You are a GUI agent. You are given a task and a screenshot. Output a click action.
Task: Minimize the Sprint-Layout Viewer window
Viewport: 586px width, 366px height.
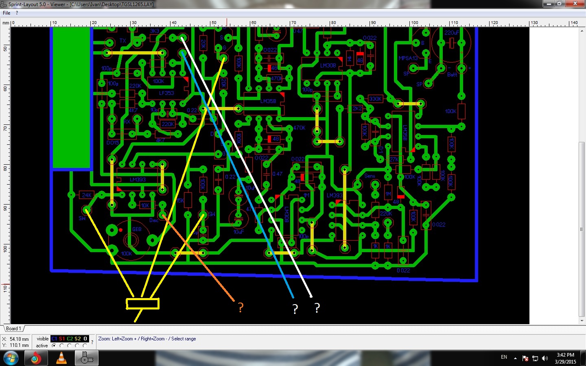pos(549,4)
